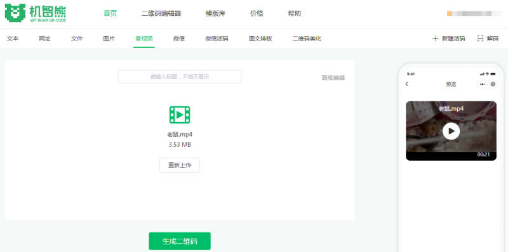Switch to the 二维码美化 tab
This screenshot has width=508, height=252.
pos(307,39)
